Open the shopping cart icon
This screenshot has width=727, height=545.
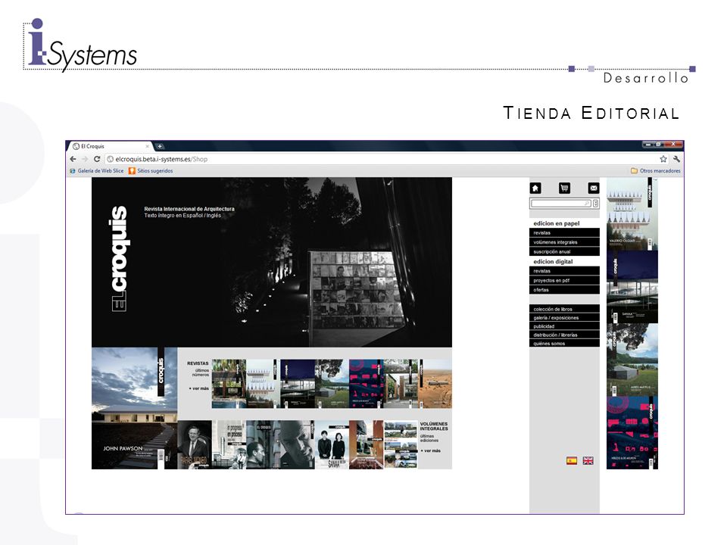(564, 188)
